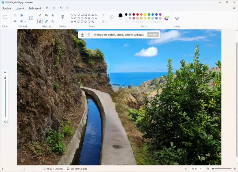Click the Eraser tool icon

click(x=40, y=22)
